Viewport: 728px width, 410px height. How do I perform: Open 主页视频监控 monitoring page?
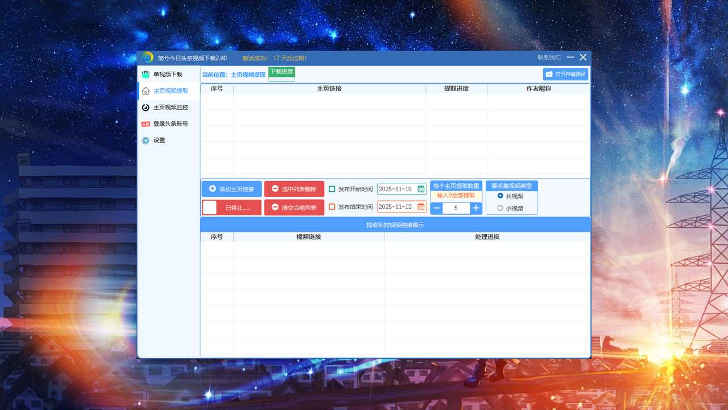[x=170, y=108]
